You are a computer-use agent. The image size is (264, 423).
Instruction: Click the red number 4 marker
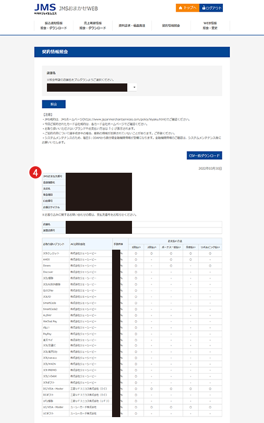coord(35,172)
